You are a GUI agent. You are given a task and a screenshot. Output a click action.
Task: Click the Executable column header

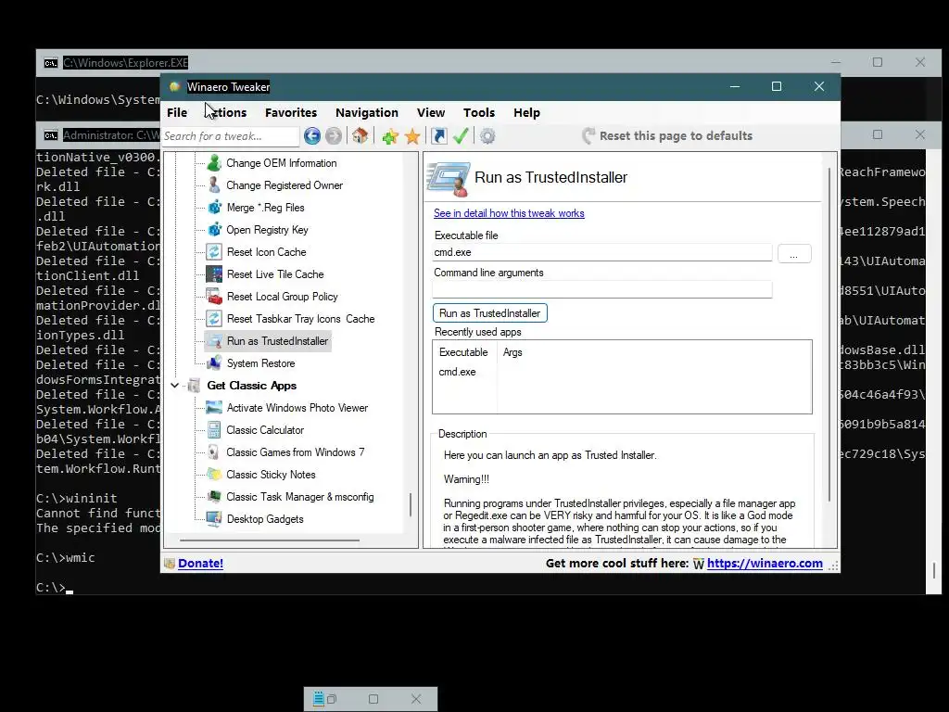(464, 352)
